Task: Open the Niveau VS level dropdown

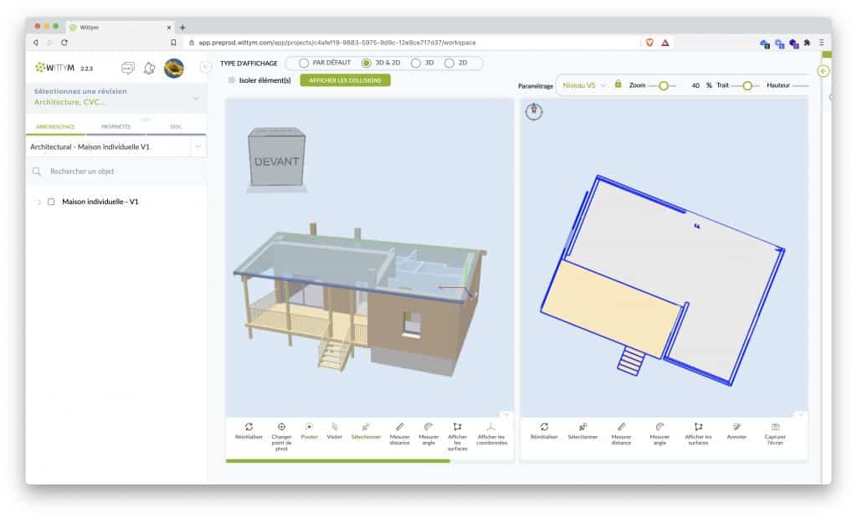Action: pos(584,85)
